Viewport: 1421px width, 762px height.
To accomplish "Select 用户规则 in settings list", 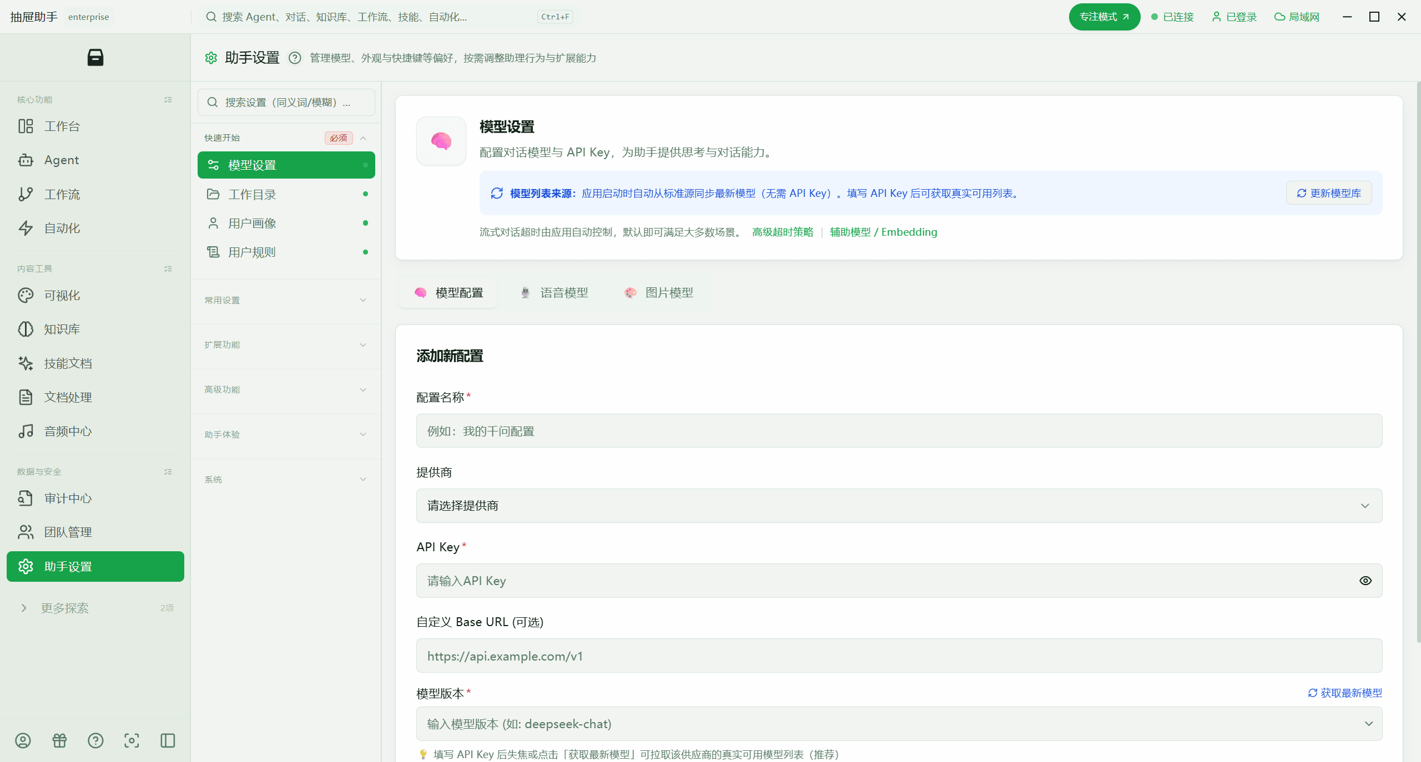I will point(286,252).
